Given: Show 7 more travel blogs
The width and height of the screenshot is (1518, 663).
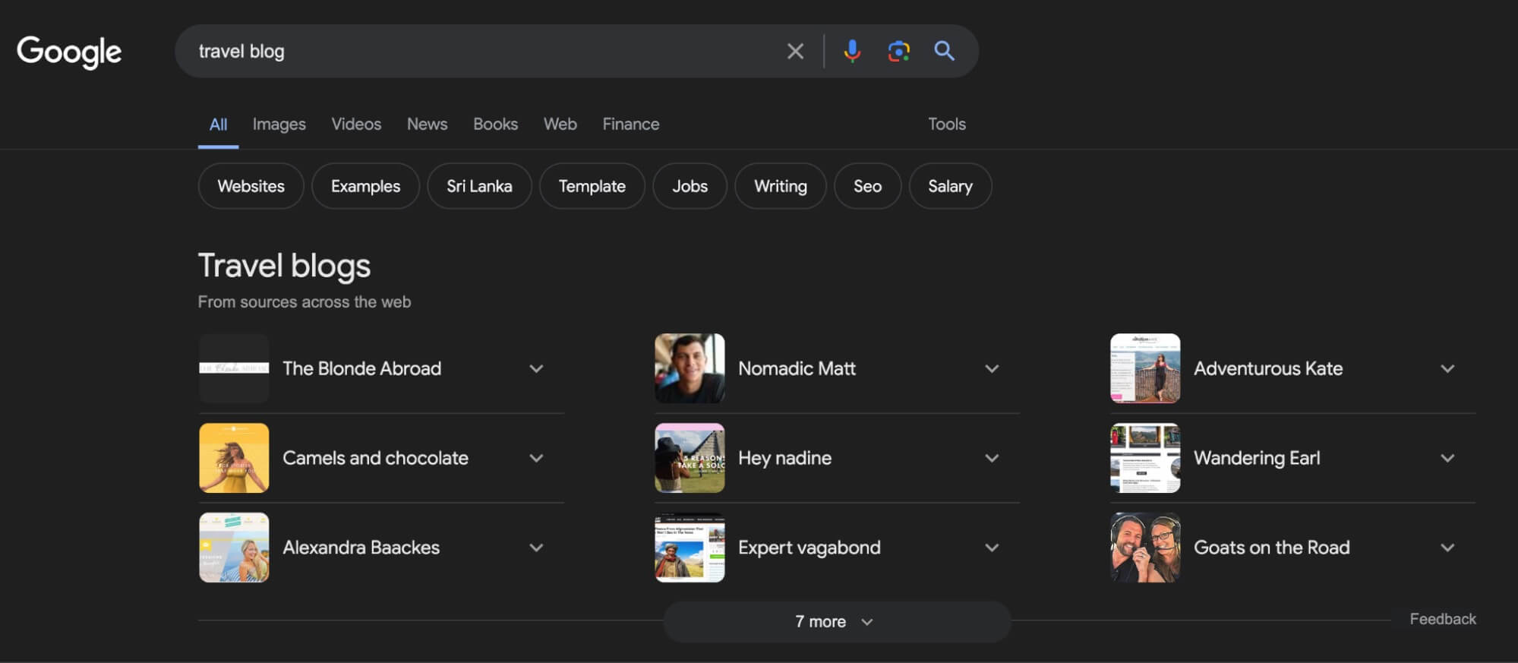Looking at the screenshot, I should (x=837, y=621).
